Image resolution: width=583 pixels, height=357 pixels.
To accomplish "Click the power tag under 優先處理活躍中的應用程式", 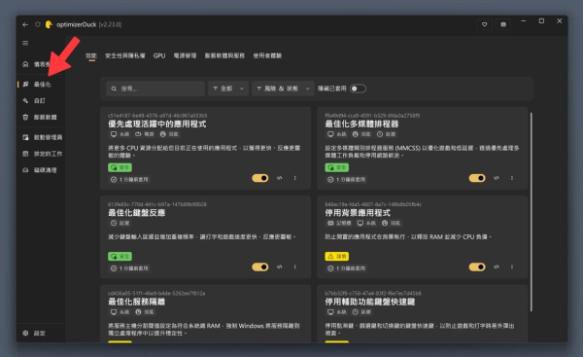I will coord(144,134).
